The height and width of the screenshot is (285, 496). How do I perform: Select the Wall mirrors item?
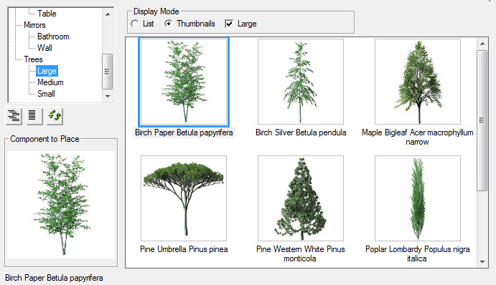click(45, 48)
